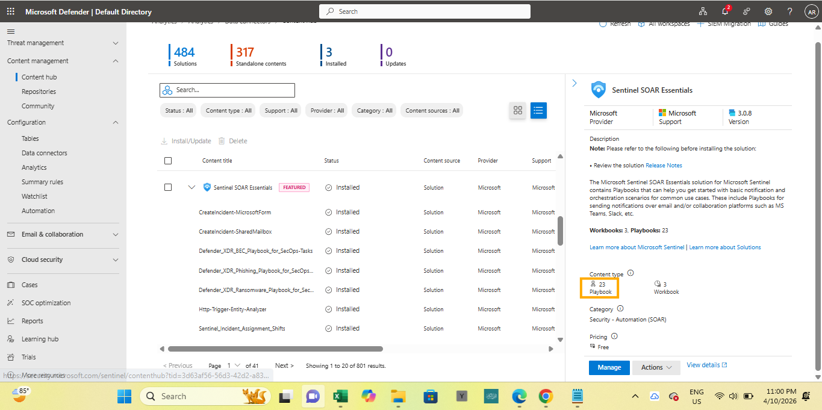Viewport: 822px width, 410px height.
Task: Click info icon beside Category
Action: [620, 309]
